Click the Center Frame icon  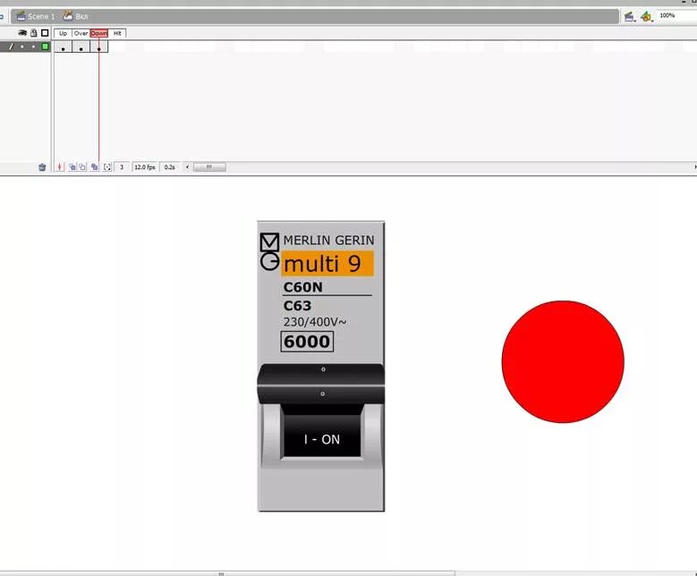60,167
